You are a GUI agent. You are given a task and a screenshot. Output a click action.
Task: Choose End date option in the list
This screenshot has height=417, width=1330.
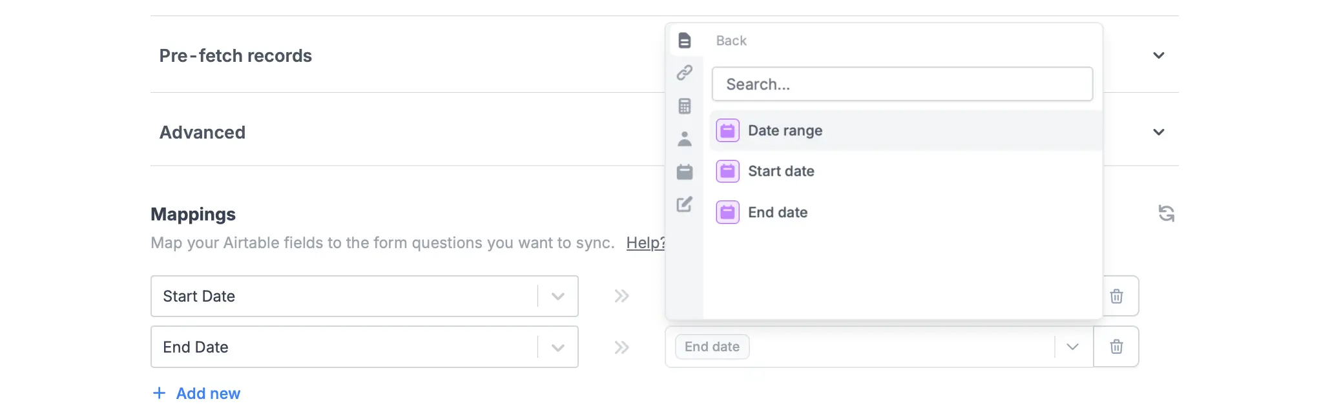[906, 212]
